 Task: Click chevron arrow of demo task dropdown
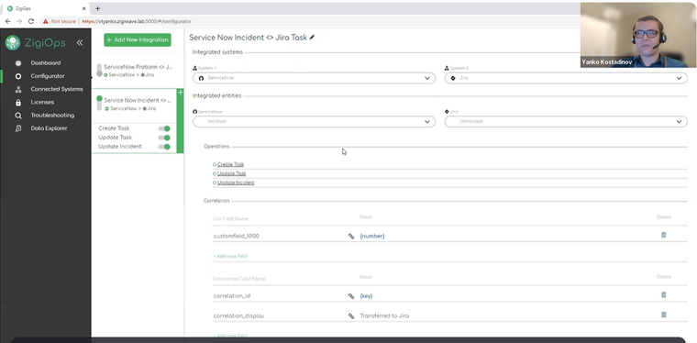[679, 122]
